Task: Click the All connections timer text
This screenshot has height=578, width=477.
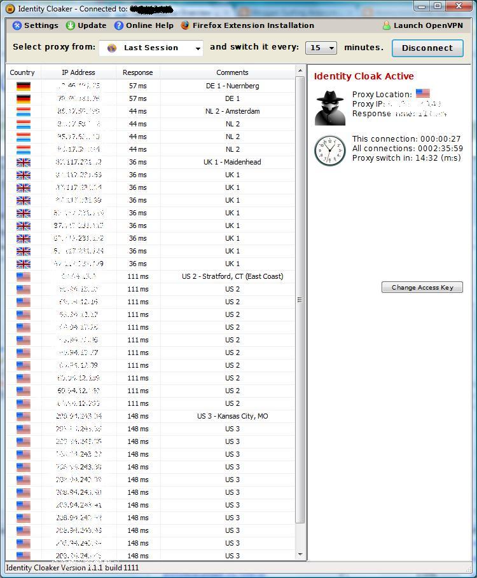Action: pyautogui.click(x=407, y=149)
